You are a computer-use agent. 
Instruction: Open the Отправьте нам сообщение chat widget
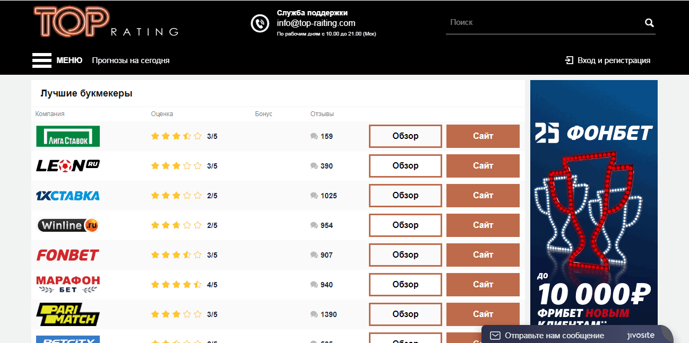(x=554, y=336)
